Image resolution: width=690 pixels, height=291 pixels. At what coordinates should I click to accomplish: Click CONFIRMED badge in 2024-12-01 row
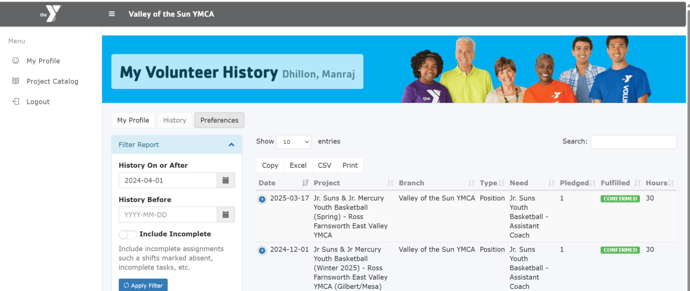coord(620,250)
